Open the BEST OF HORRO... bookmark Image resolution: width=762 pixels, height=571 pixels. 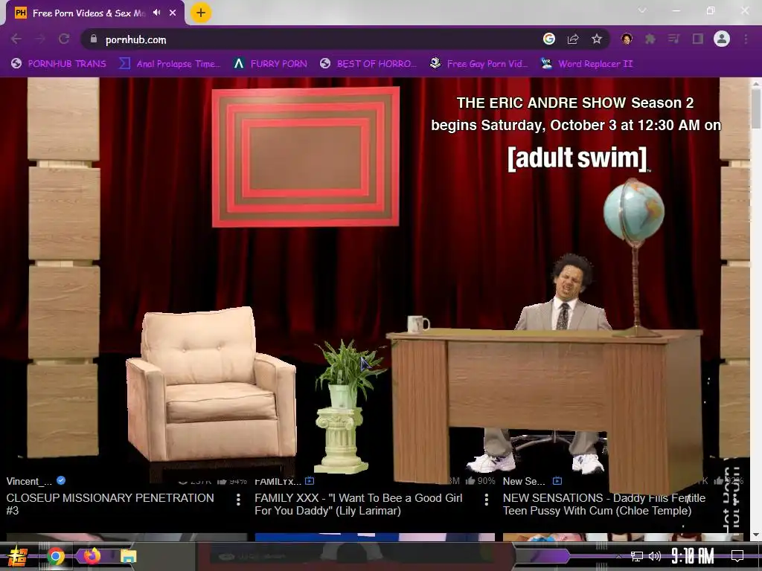tap(368, 64)
